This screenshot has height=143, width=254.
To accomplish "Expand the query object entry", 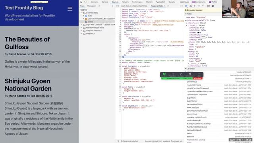I will tap(188, 52).
